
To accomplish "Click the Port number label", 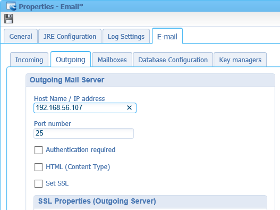I will [x=53, y=124].
